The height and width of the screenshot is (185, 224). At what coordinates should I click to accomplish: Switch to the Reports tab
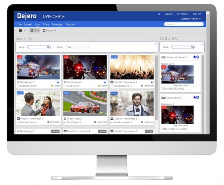pos(70,24)
